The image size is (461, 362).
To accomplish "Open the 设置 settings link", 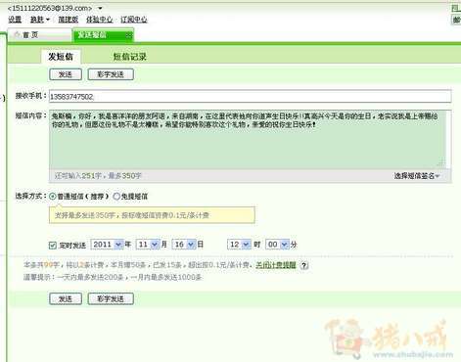I will pos(15,20).
